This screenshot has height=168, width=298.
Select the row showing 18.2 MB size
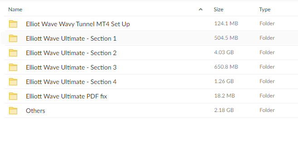pos(151,96)
